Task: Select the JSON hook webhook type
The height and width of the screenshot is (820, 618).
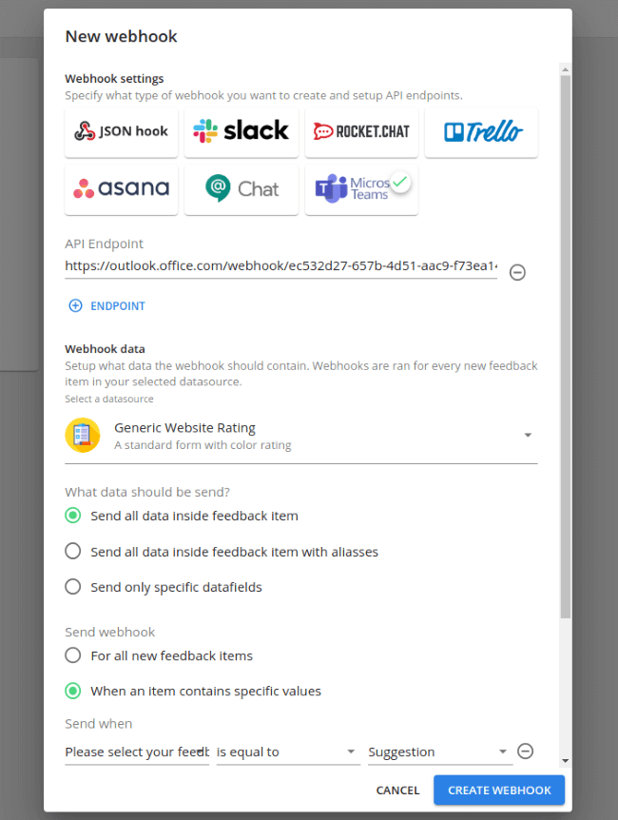Action: (121, 131)
